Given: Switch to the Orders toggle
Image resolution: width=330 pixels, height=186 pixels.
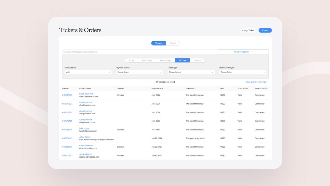Looking at the screenshot, I should tap(173, 43).
